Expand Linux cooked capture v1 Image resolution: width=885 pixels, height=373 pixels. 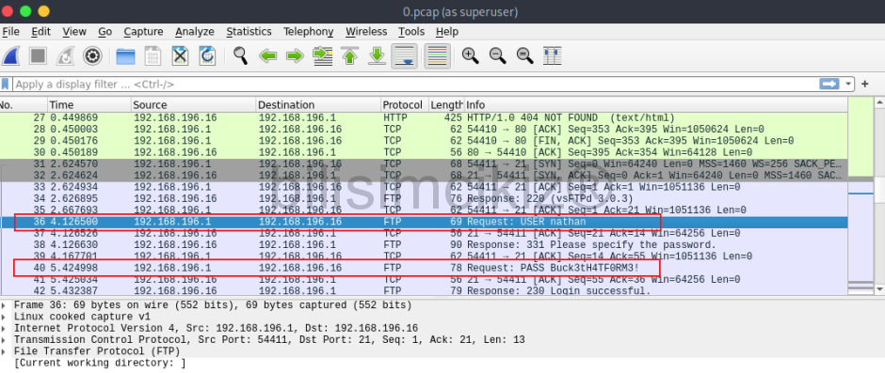click(x=5, y=317)
